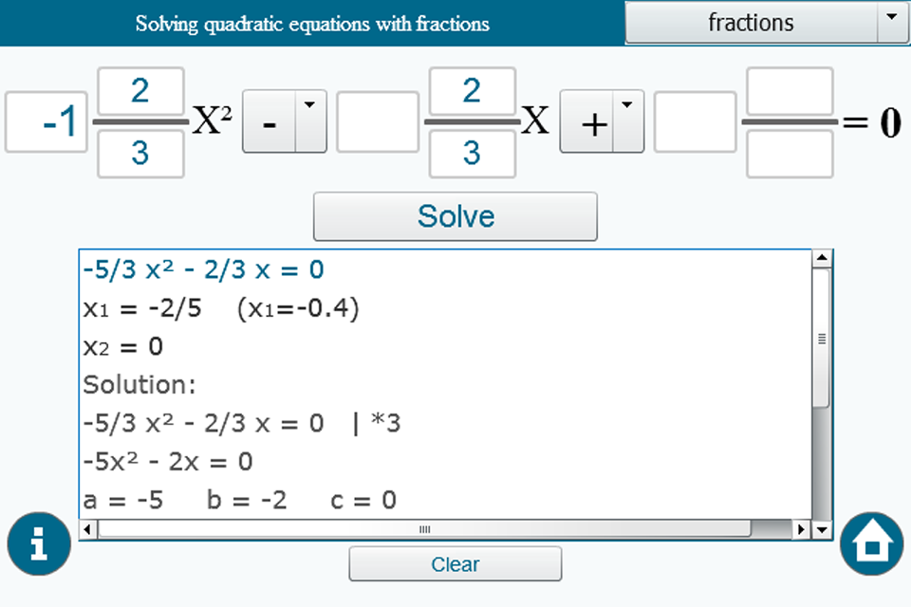
Task: Edit the x term denominator field
Action: [x=472, y=153]
